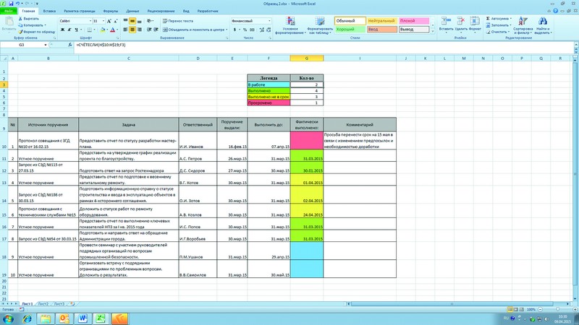Save the workbook from quick access toolbar
The image size is (579, 325).
11,4
